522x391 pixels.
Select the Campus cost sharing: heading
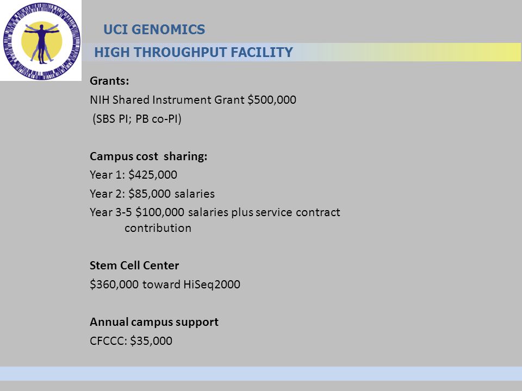(x=148, y=156)
